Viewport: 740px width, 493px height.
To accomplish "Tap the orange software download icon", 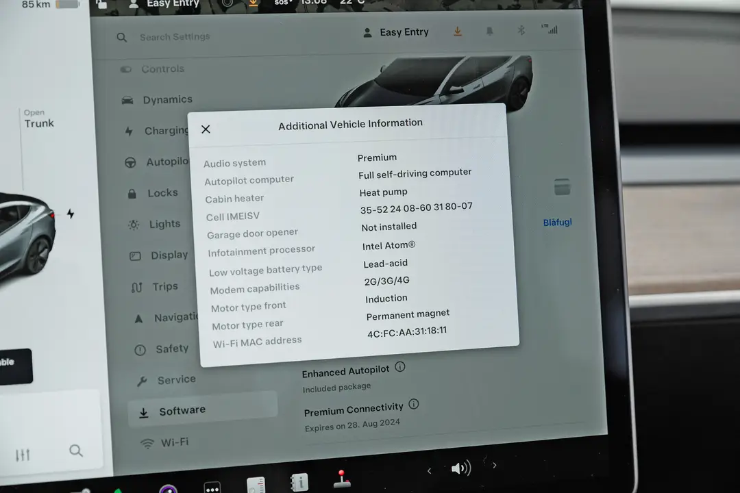I will pos(457,31).
